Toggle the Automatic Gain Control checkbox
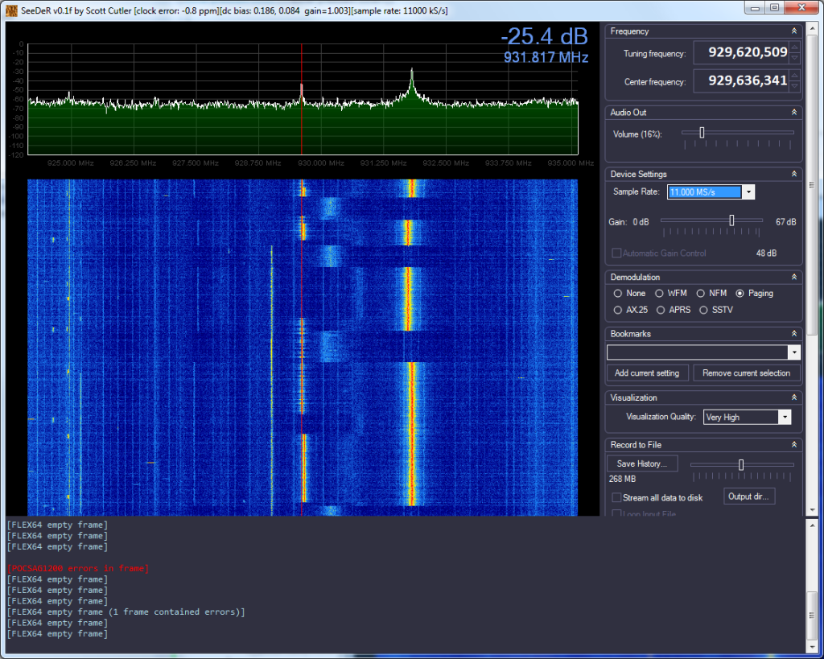This screenshot has height=659, width=824. point(617,253)
